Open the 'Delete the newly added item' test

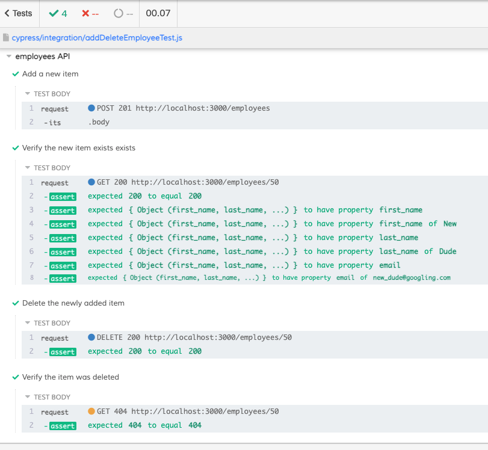tap(73, 303)
